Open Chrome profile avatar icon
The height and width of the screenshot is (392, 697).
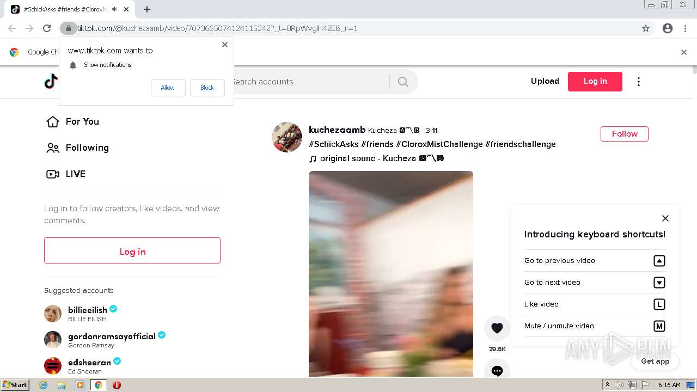click(668, 28)
